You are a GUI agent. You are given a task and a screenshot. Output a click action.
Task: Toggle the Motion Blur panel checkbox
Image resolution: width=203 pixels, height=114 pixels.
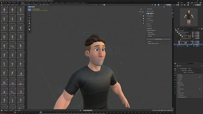point(179,85)
